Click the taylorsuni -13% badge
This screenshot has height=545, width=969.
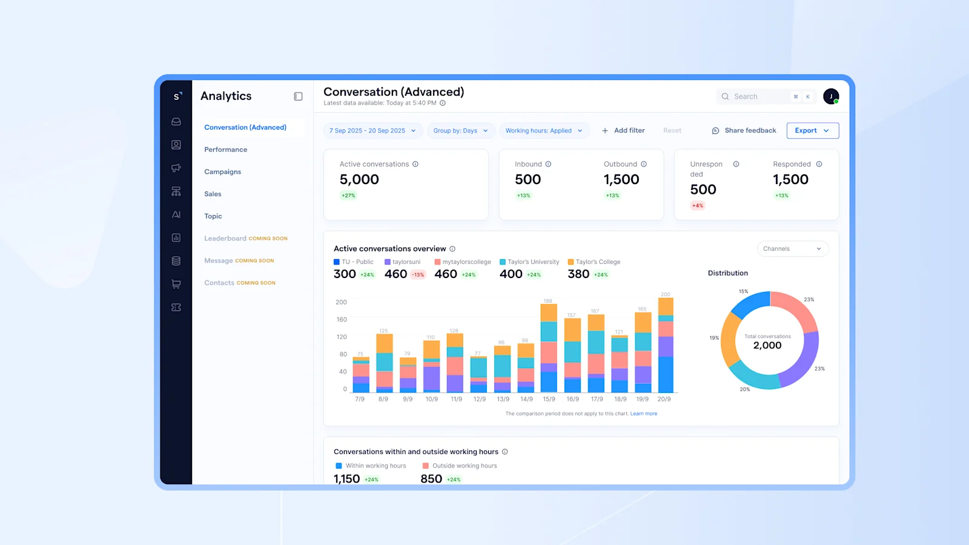point(418,275)
